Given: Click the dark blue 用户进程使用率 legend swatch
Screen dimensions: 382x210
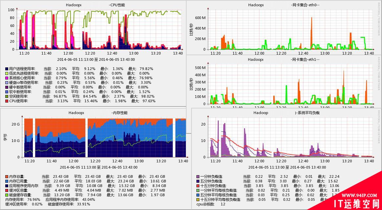Looking at the screenshot, I should 7,69.
